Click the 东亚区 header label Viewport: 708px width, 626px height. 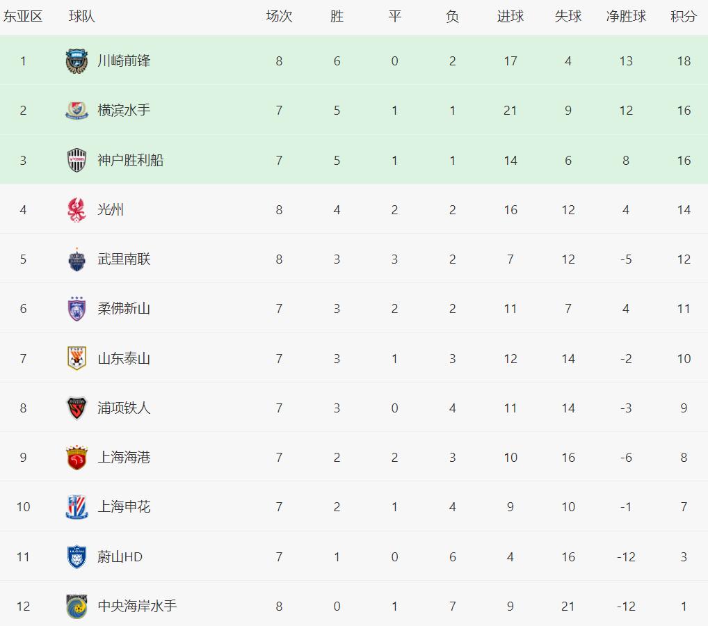(22, 17)
